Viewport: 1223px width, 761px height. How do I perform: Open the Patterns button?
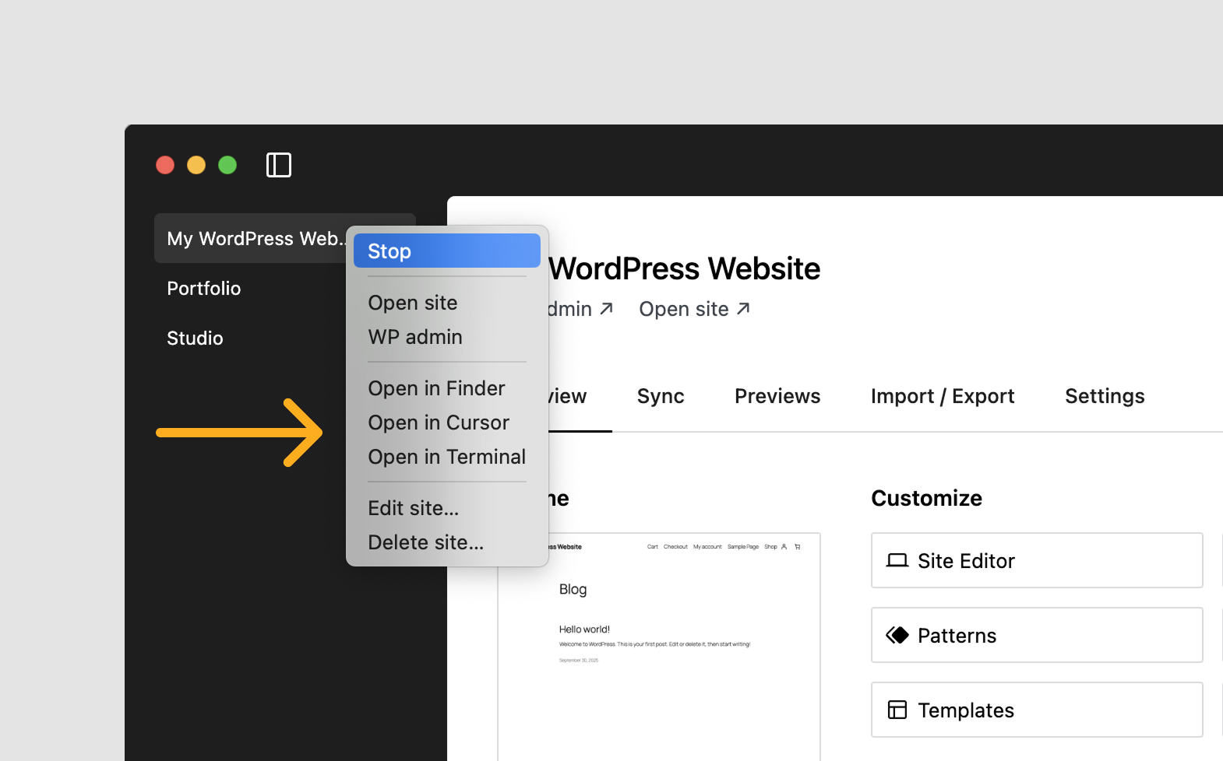point(1037,635)
